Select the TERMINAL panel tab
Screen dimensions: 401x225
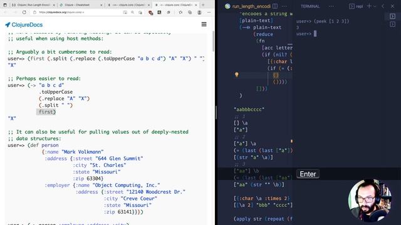click(x=310, y=6)
